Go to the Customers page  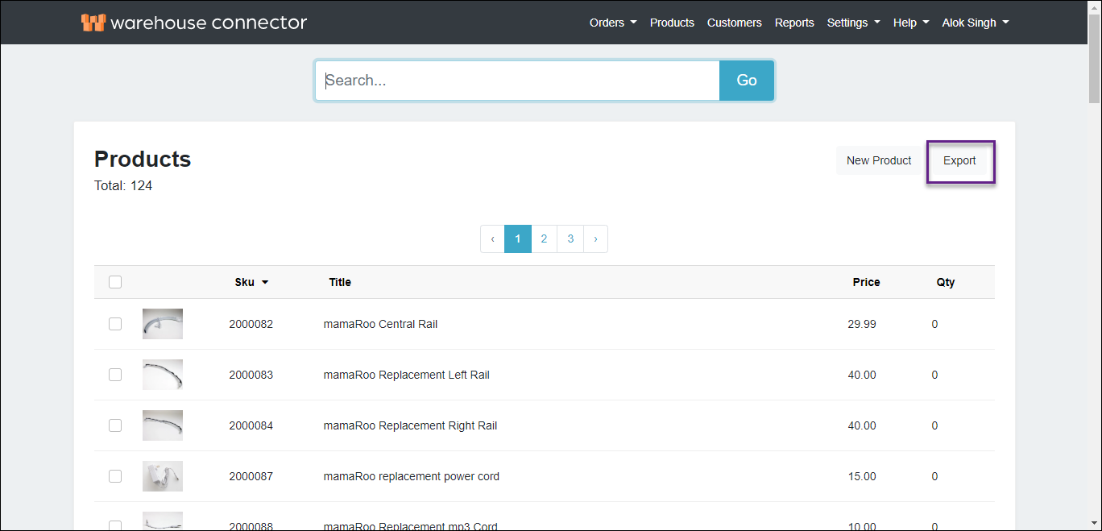[734, 23]
